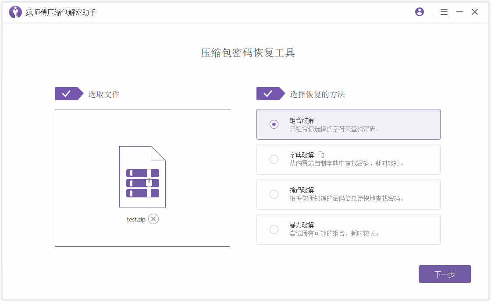Select the 组合破解 radio button
491x302 pixels.
tap(274, 124)
